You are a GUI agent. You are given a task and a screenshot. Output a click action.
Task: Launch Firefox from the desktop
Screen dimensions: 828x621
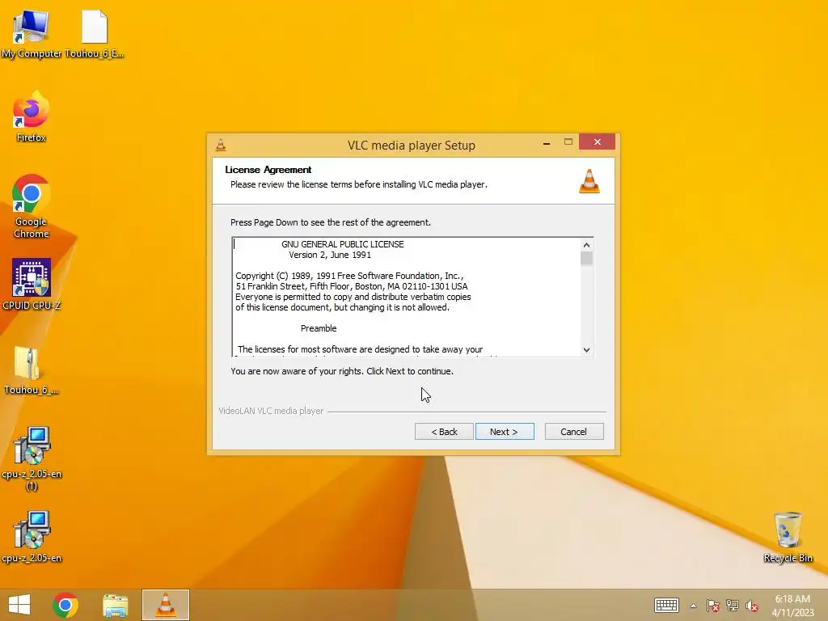(x=31, y=117)
